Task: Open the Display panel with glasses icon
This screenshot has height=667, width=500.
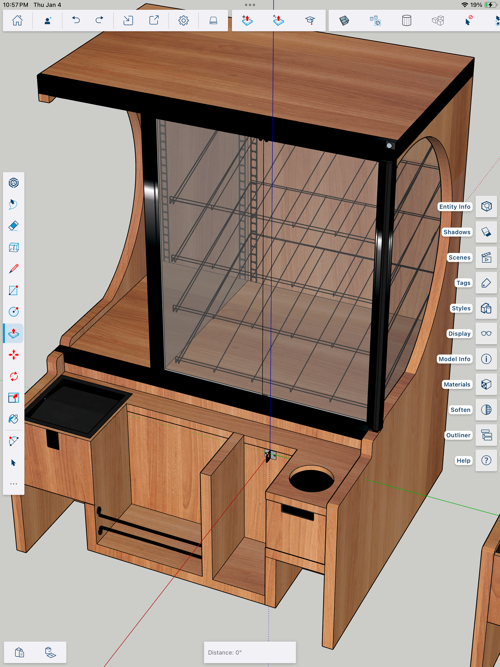Action: 486,333
